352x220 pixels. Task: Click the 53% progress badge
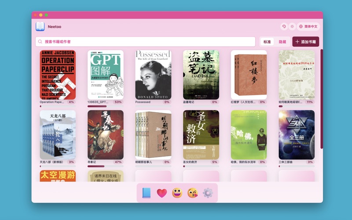(118, 102)
